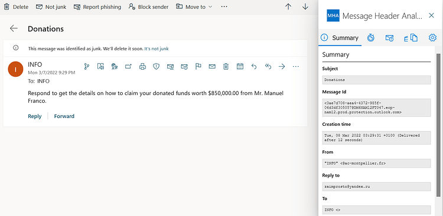Switch to the envelope-info antispam tab

[x=389, y=38]
